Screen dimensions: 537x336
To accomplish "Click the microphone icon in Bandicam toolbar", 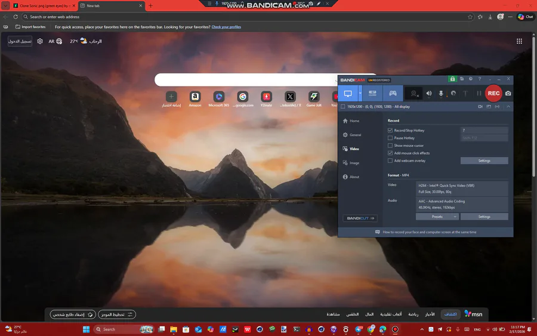I will (x=441, y=94).
